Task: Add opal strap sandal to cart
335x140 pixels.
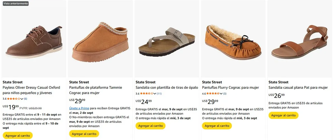Action: point(150,126)
